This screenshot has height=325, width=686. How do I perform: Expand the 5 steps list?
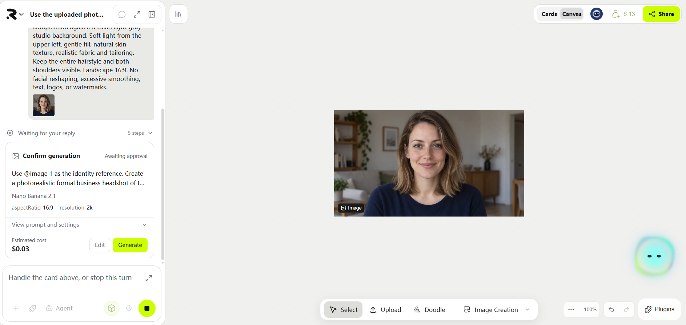[140, 133]
